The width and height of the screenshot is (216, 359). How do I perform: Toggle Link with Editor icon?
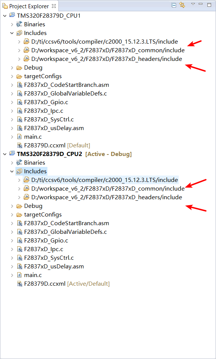182,5
